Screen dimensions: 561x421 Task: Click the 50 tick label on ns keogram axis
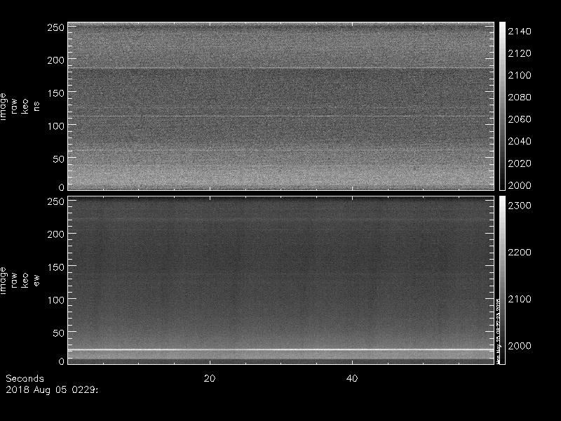coord(58,159)
